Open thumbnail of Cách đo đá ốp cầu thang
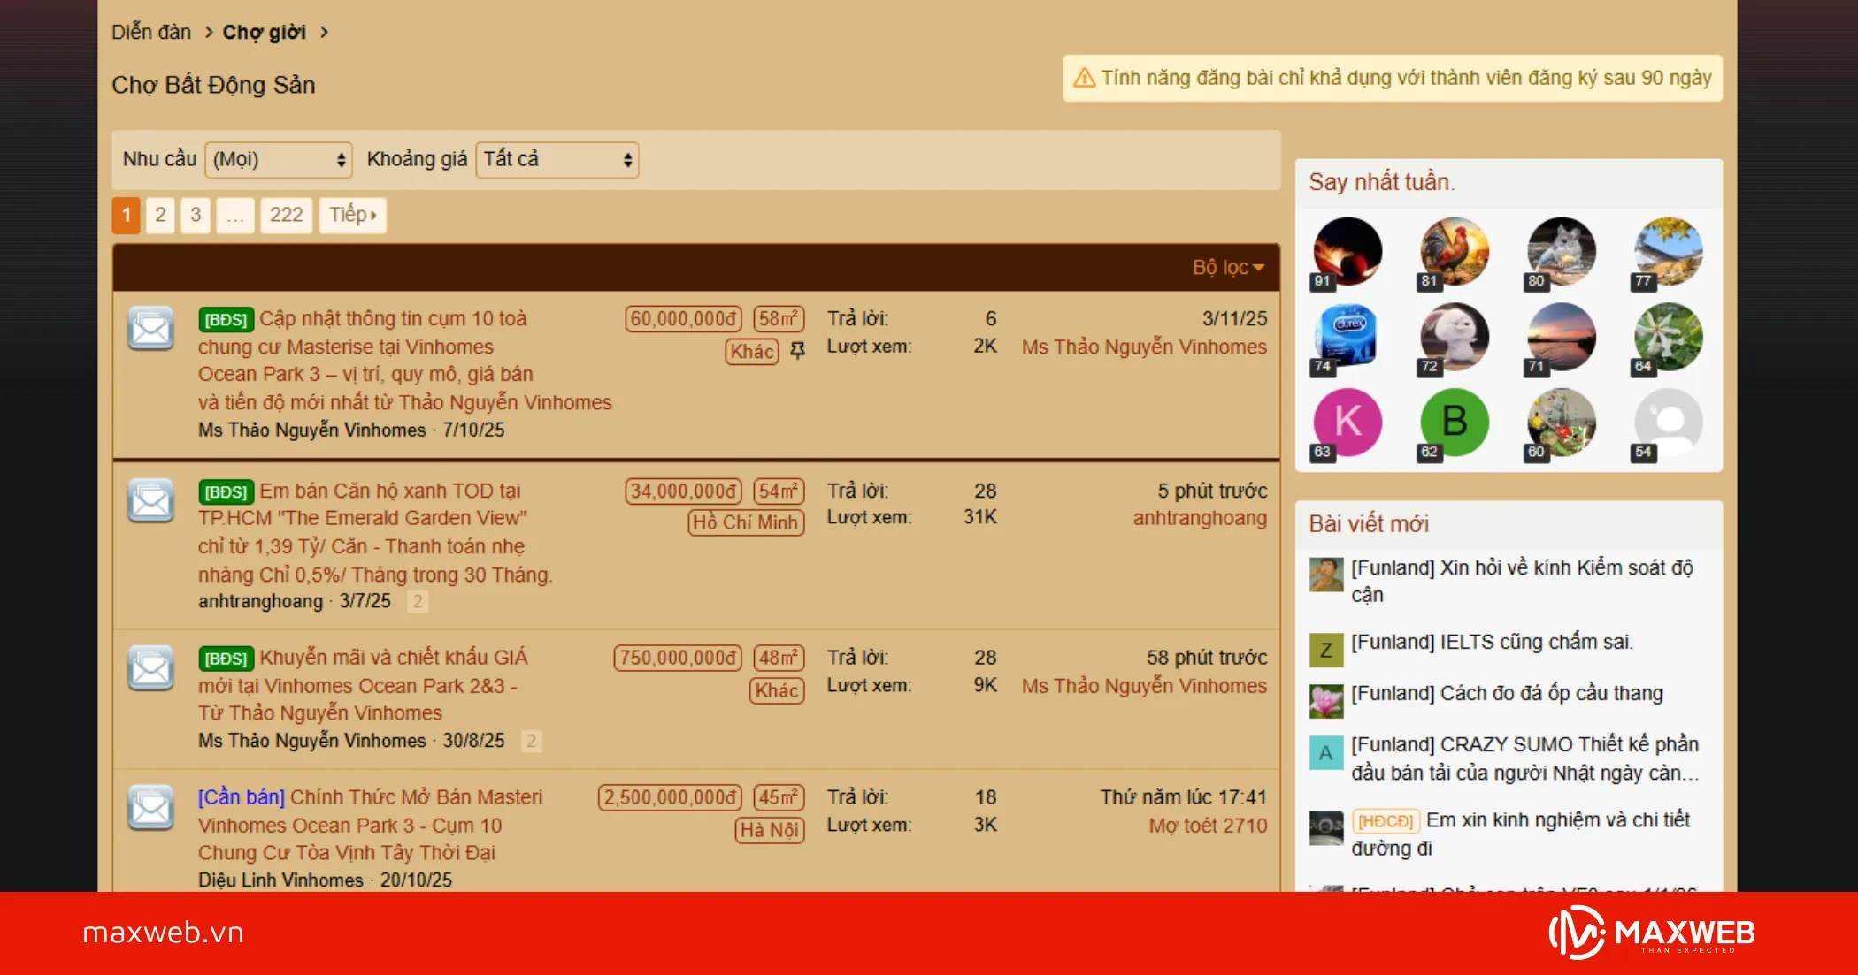Screen dimensions: 1858x975 [1325, 701]
